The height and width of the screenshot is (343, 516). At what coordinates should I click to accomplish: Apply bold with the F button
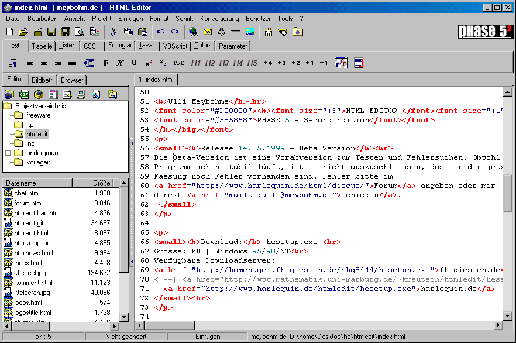point(106,63)
